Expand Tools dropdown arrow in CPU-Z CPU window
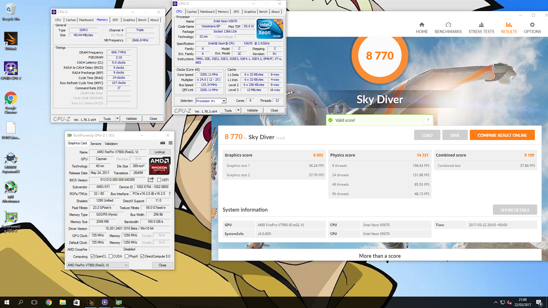Viewport: 548px width, 308px height. coord(238,110)
